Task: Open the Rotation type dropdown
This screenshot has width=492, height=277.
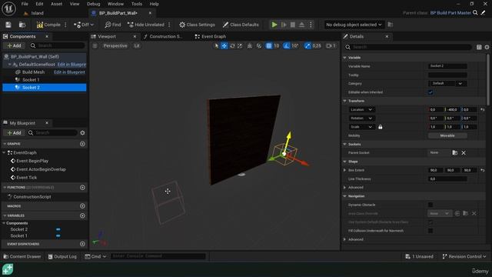Action: pos(361,118)
